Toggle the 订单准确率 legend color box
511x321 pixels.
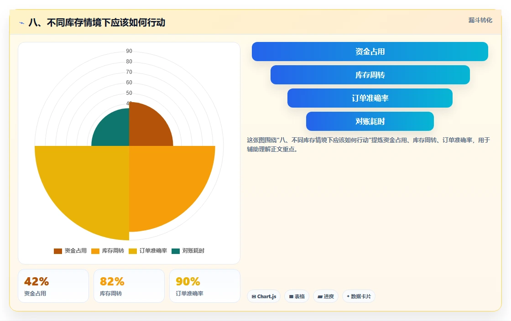(133, 251)
